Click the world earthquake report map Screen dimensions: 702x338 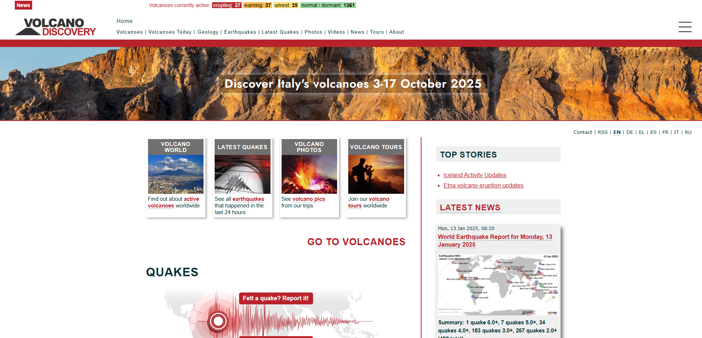coord(498,284)
